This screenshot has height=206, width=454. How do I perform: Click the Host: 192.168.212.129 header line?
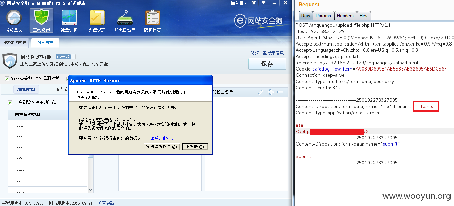pyautogui.click(x=320, y=32)
